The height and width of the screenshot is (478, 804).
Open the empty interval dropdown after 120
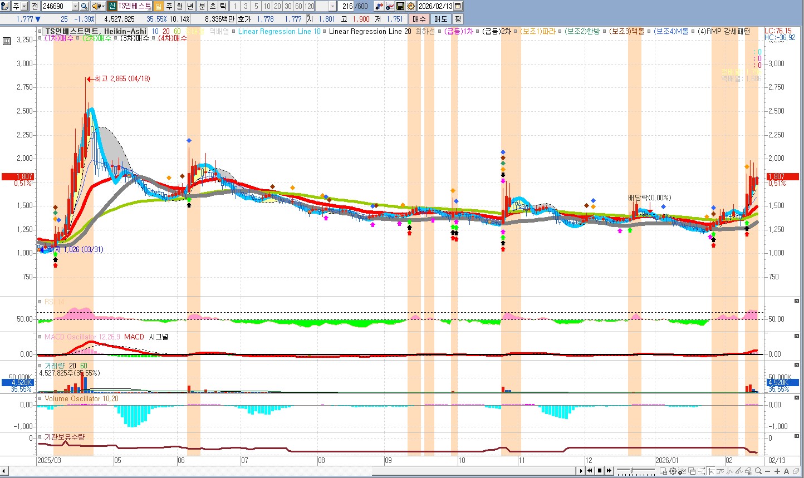[x=333, y=6]
